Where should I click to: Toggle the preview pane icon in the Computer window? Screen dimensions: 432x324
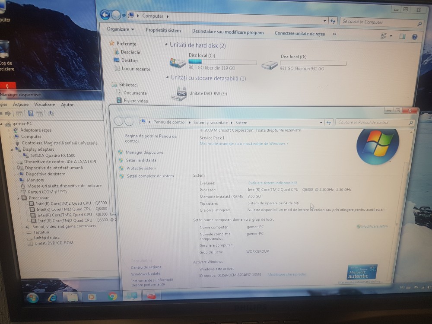click(403, 36)
